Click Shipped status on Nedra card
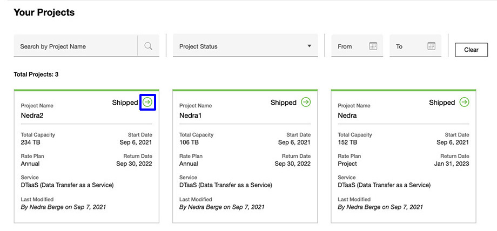Image resolution: width=497 pixels, height=231 pixels. pyautogui.click(x=441, y=103)
